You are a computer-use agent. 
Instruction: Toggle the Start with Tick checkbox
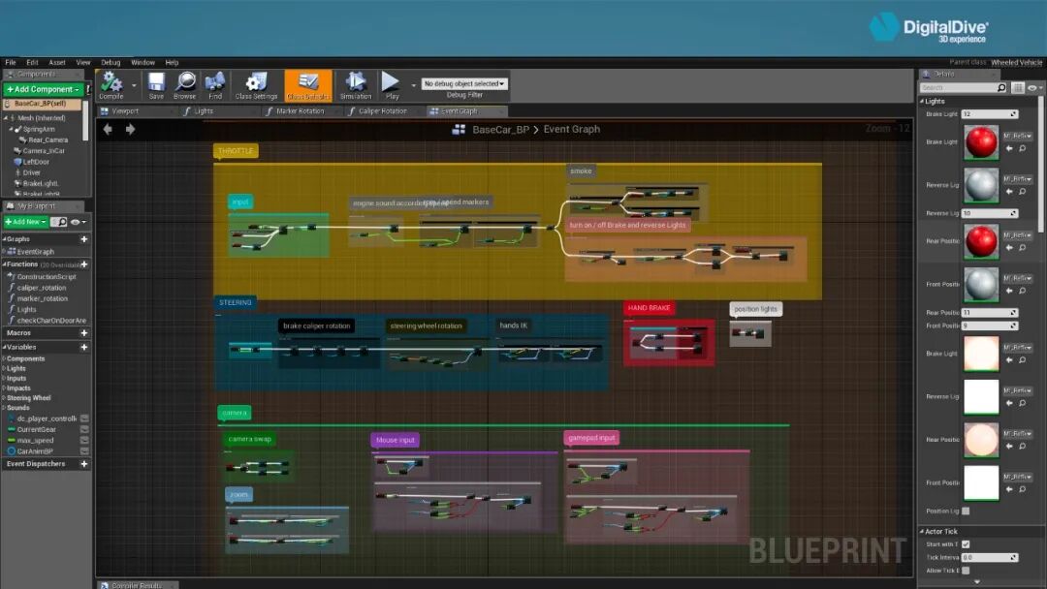[x=966, y=544]
